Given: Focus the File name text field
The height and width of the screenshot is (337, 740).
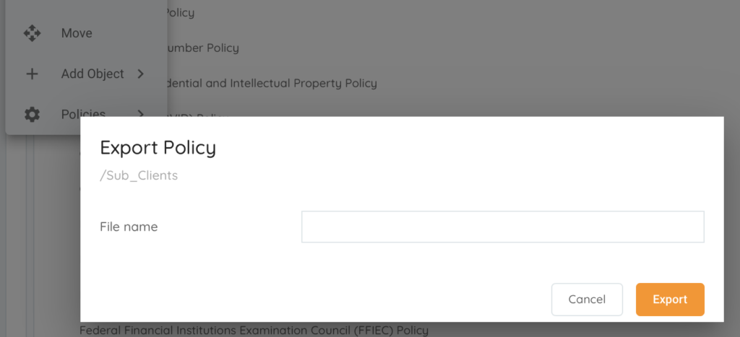Looking at the screenshot, I should coord(503,227).
